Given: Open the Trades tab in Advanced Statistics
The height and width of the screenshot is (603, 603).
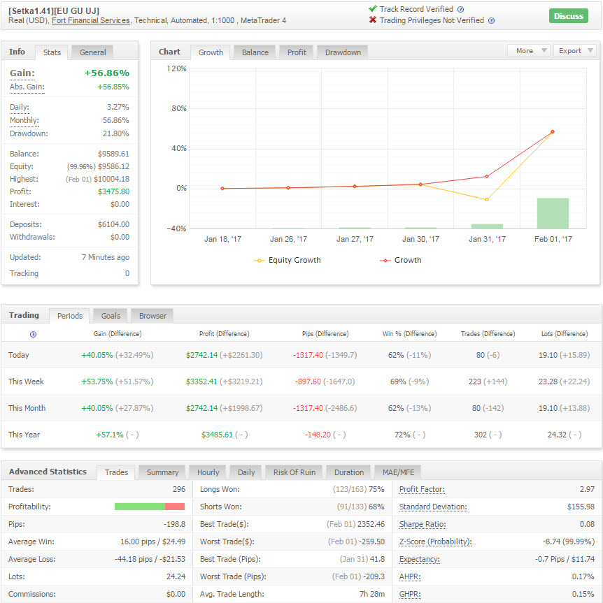Looking at the screenshot, I should [116, 472].
